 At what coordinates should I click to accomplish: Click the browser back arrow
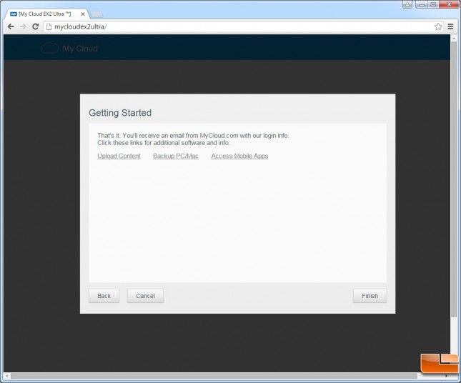pos(11,26)
